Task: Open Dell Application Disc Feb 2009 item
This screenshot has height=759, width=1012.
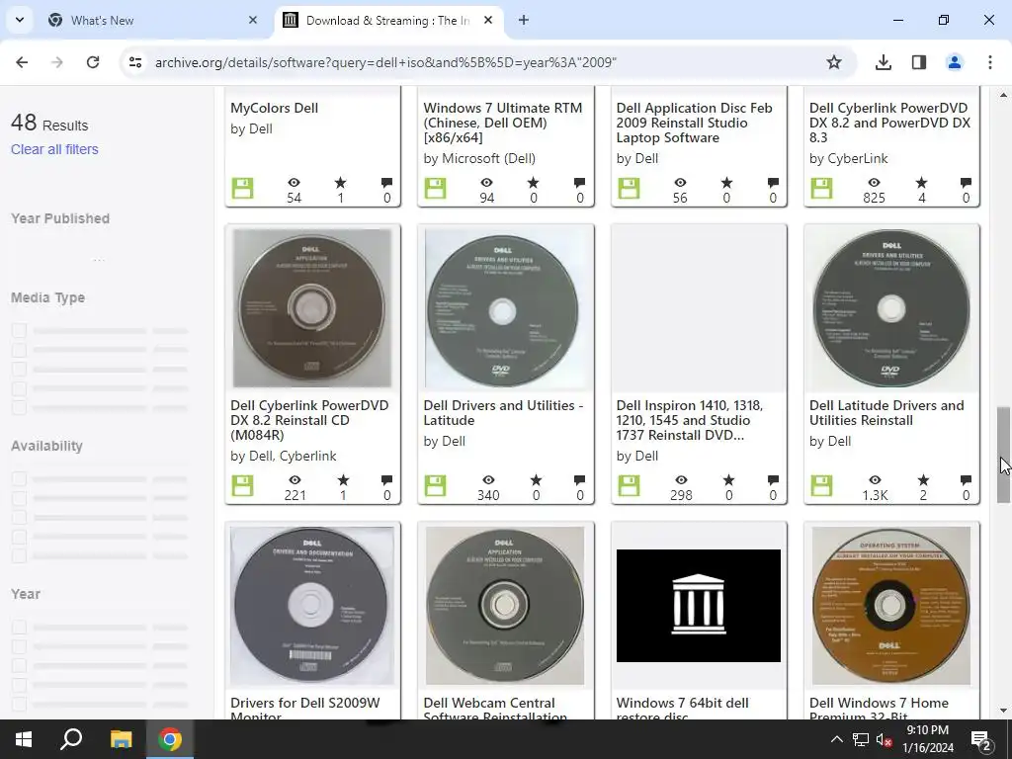Action: 695,123
